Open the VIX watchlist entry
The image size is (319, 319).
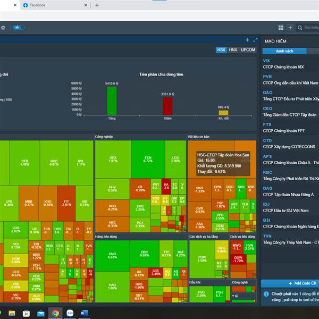pyautogui.click(x=291, y=64)
